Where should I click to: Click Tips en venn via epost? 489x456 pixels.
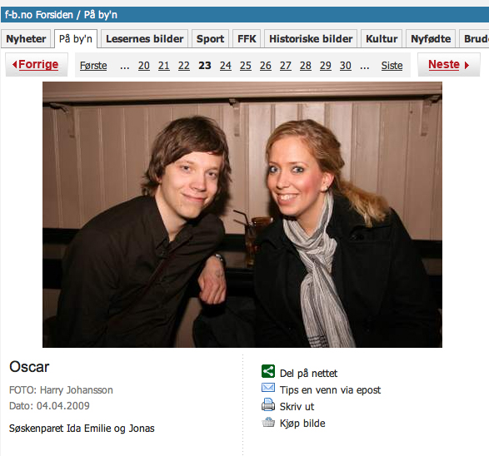pyautogui.click(x=330, y=390)
